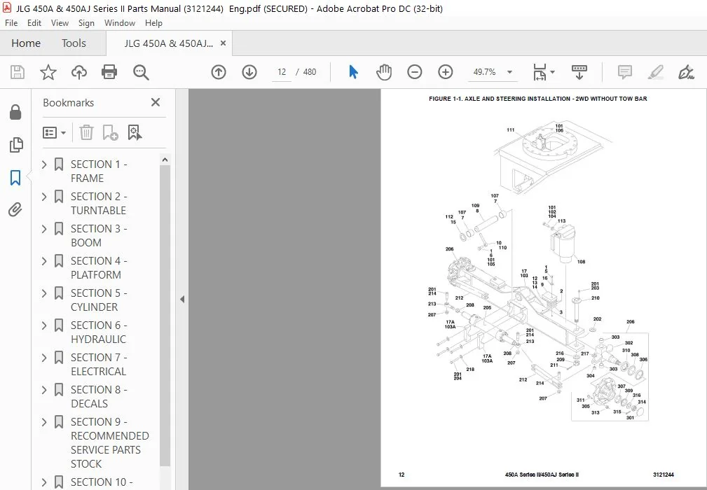Zoom out with the minus icon

coord(414,72)
